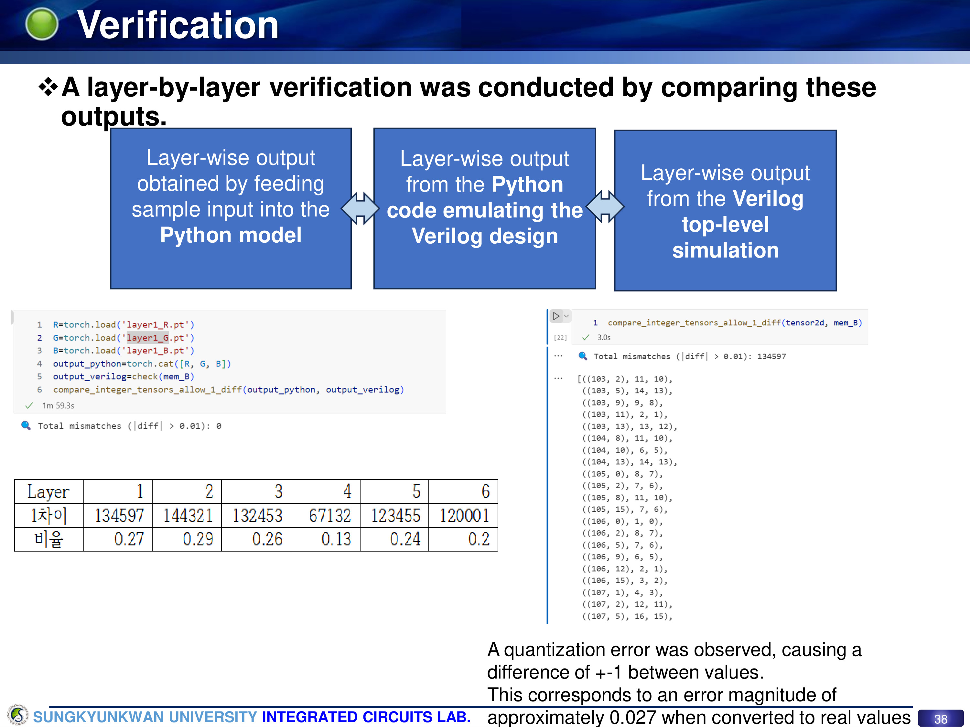Click code line 'B=torch.load('layer1_B.pt')'
970x727 pixels.
[123, 351]
